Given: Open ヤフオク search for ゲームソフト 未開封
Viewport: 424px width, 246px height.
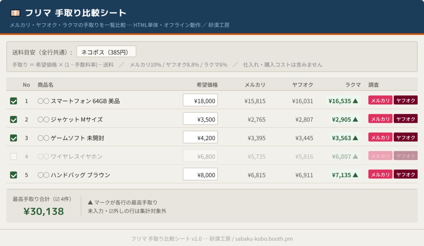Looking at the screenshot, I should click(x=406, y=137).
